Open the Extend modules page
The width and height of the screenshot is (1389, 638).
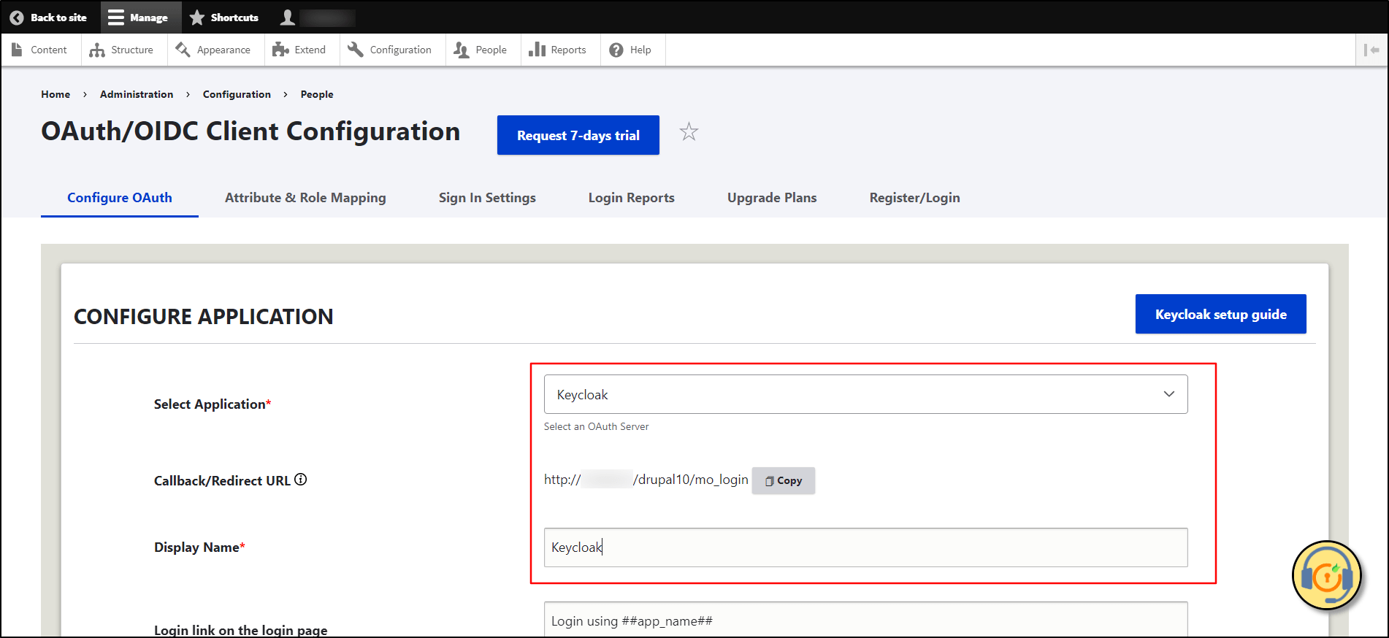click(x=299, y=50)
